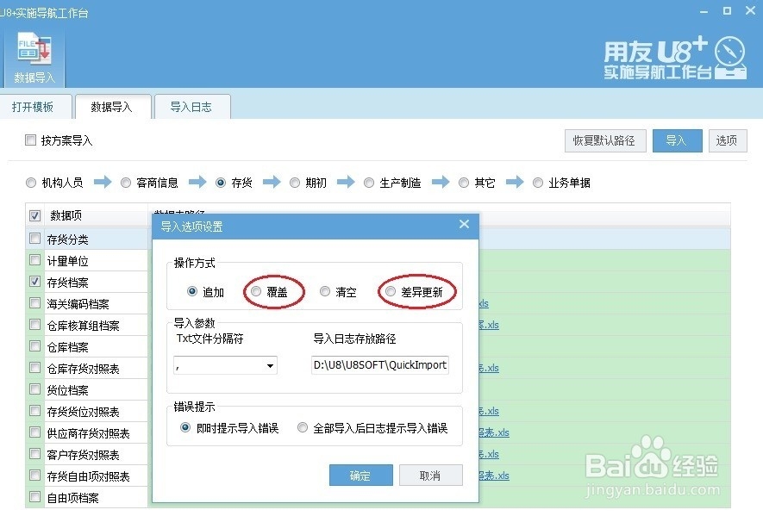Click 海关编码档案 row text

(78, 304)
